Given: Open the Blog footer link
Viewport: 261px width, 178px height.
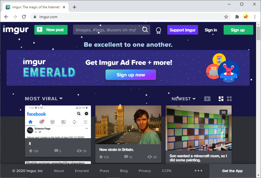Looking at the screenshot, I should pos(124,171).
